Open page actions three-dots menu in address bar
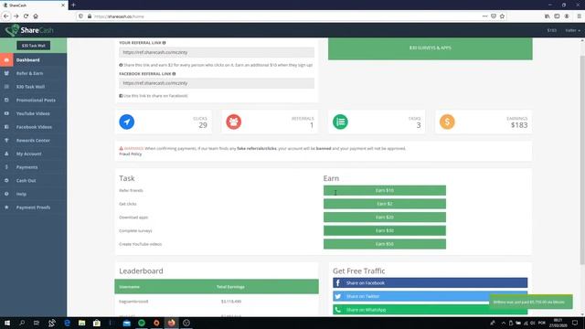Screen dimensions: 585x329 coord(484,16)
